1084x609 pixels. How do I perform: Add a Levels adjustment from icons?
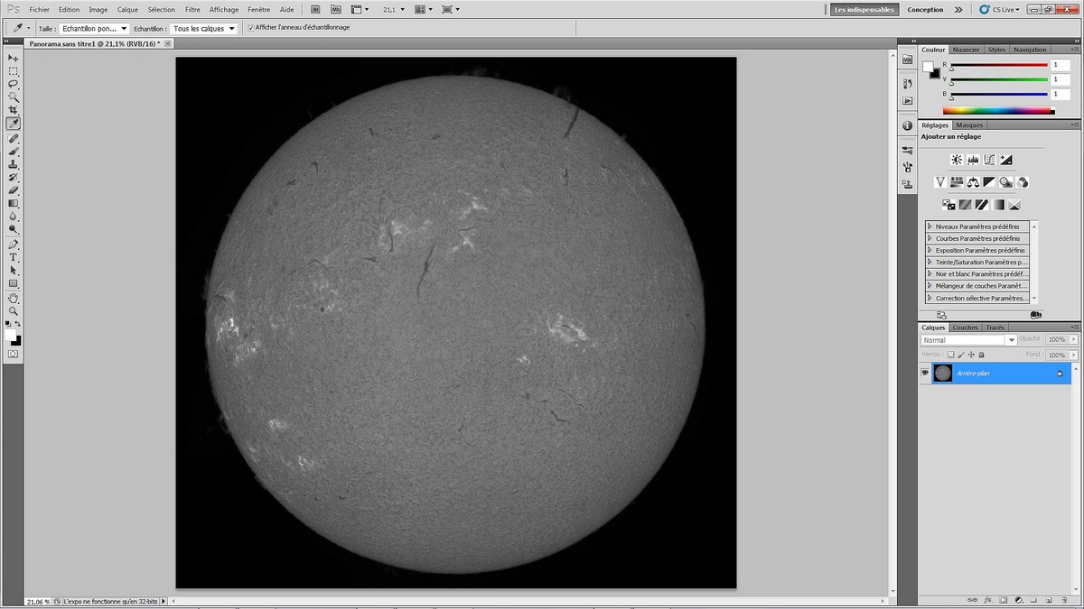click(x=973, y=160)
